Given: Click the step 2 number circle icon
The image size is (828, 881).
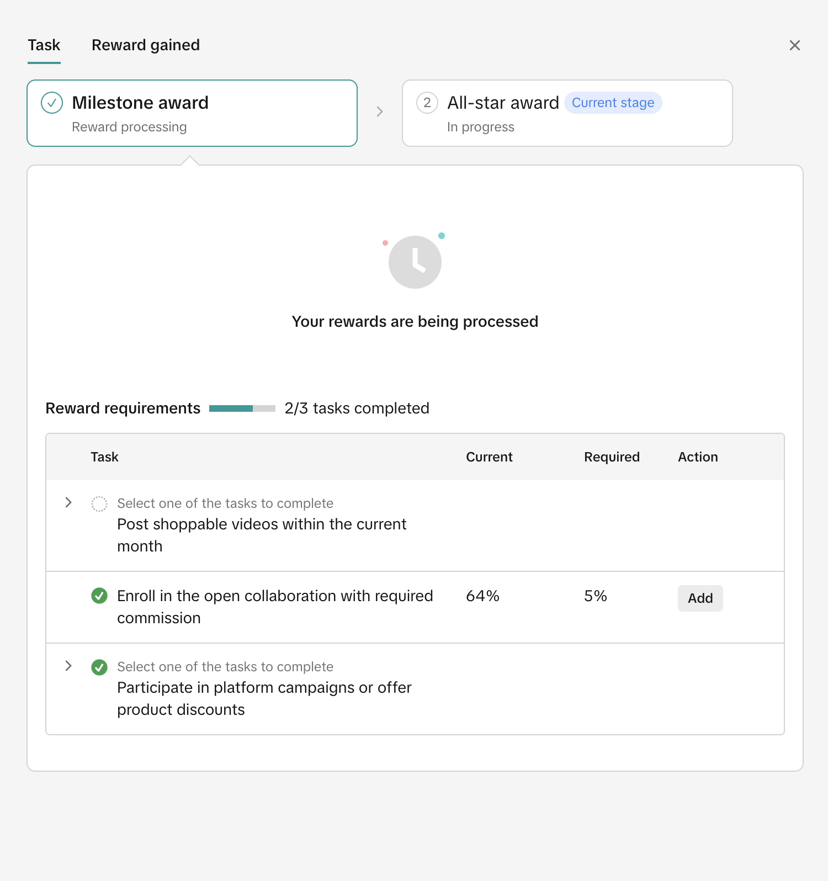Looking at the screenshot, I should [x=427, y=103].
